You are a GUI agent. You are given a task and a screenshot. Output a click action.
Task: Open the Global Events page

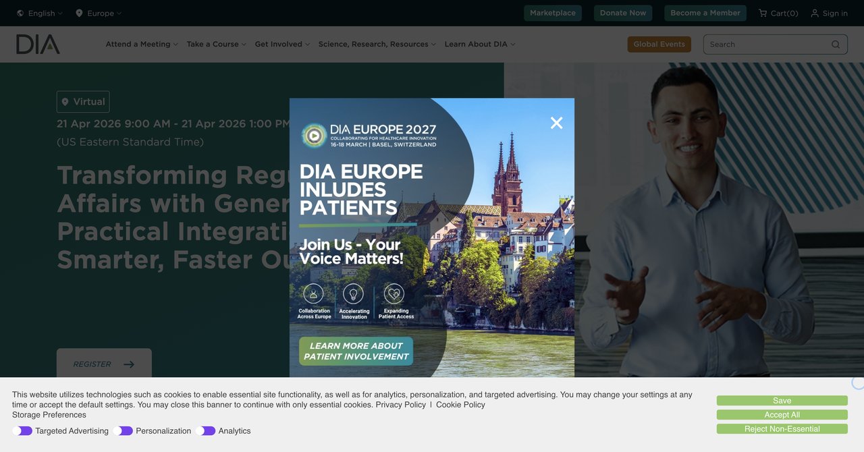pyautogui.click(x=659, y=45)
